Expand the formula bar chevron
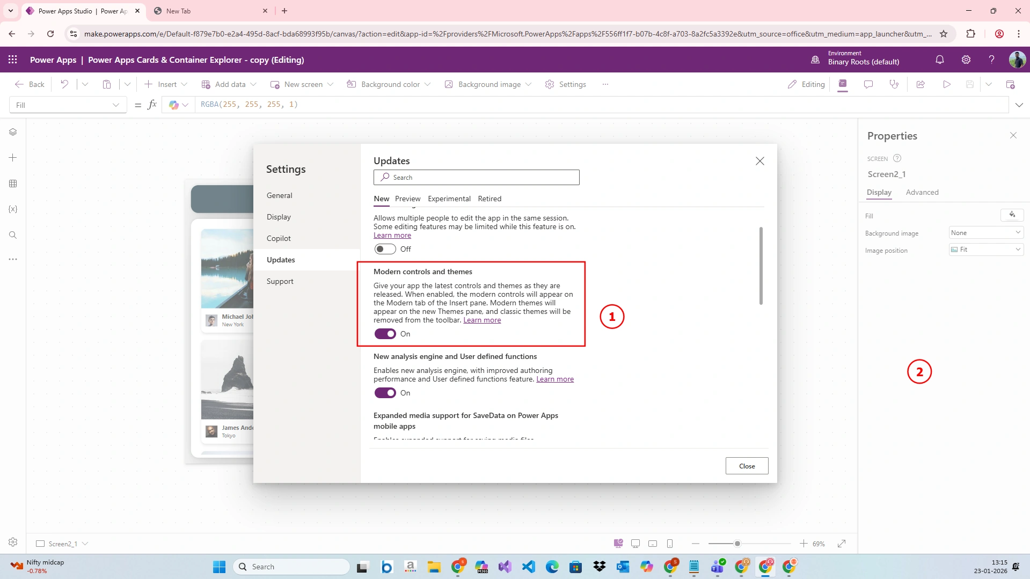 (x=1019, y=105)
